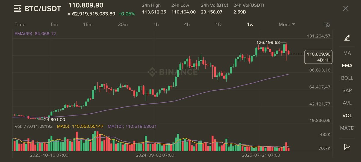Click the MA(10) volume legend
This screenshot has width=361, height=162.
(132, 127)
